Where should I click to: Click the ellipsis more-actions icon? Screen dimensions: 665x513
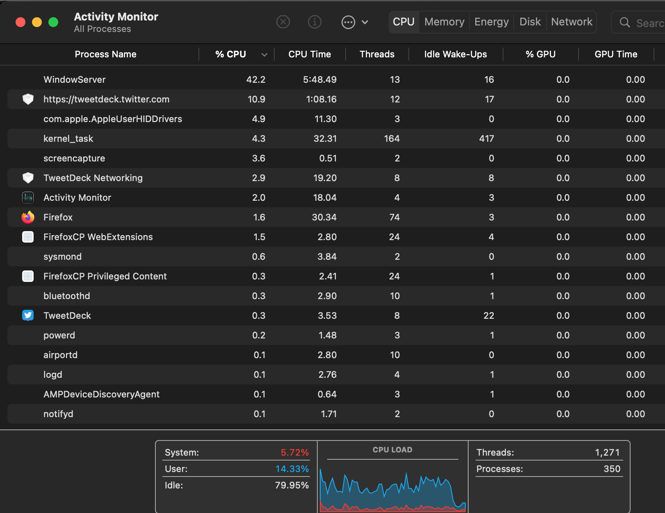click(348, 22)
